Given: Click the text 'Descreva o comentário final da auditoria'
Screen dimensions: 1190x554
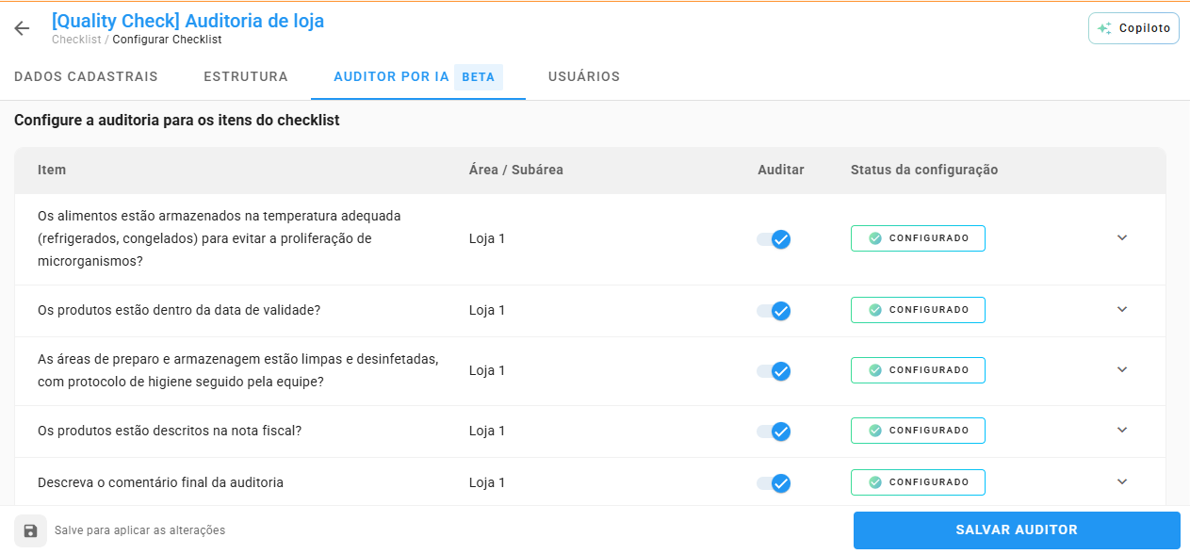Looking at the screenshot, I should 160,482.
